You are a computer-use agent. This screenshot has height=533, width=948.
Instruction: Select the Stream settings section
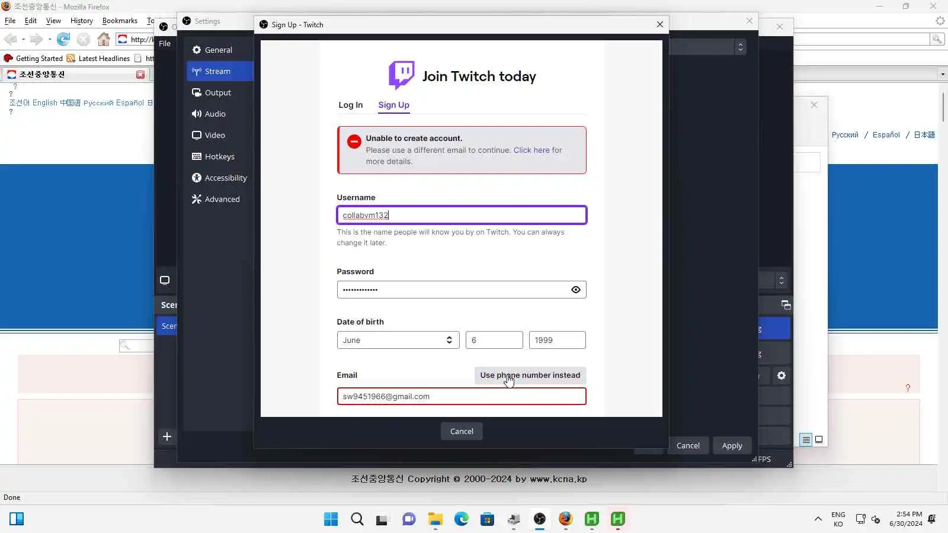[219, 71]
